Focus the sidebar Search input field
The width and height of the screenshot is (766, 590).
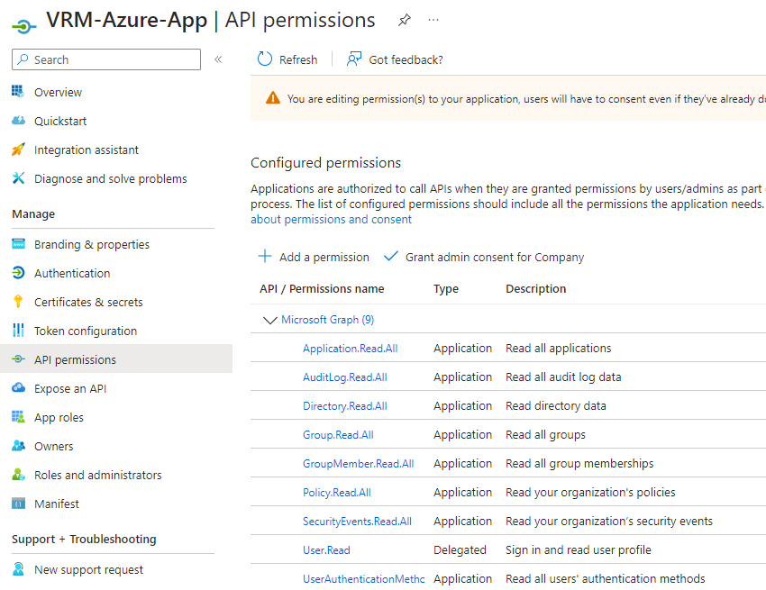pos(106,59)
